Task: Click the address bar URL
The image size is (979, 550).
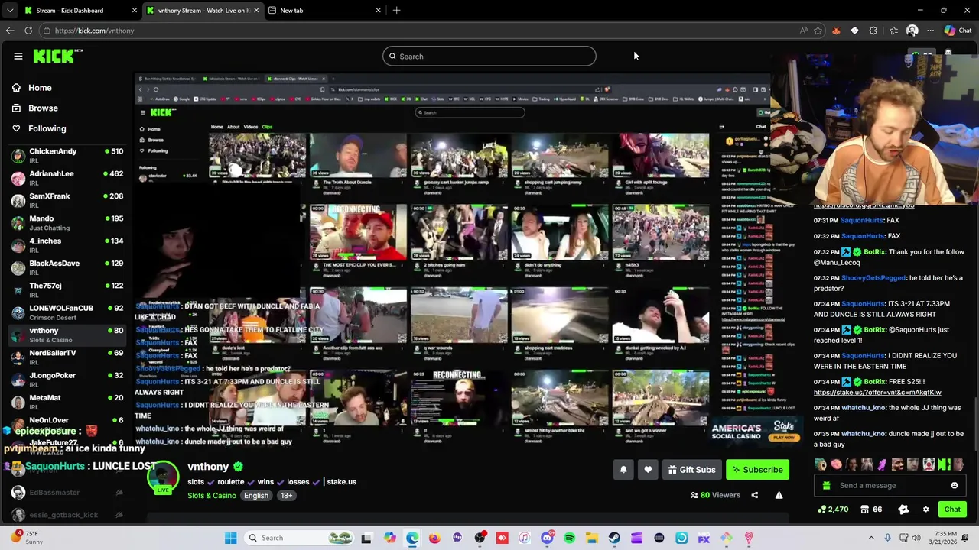Action: [x=94, y=31]
